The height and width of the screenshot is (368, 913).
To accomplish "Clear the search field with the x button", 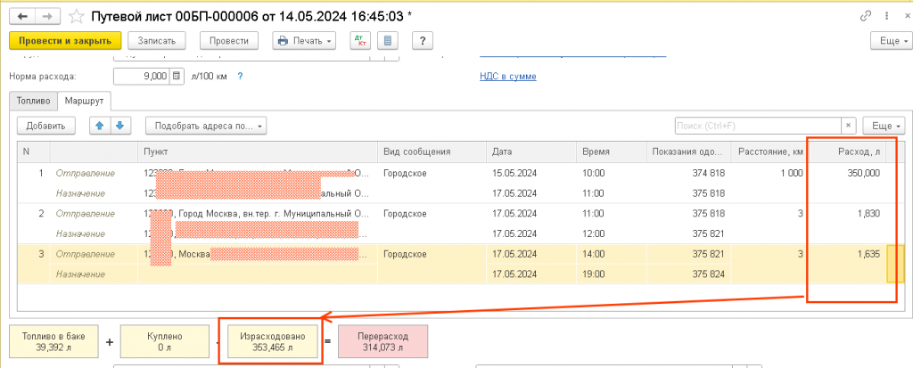I will [x=849, y=125].
